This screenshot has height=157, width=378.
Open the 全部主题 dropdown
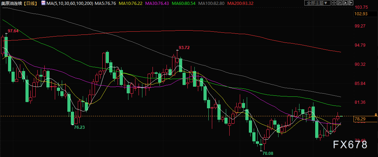click(317, 3)
